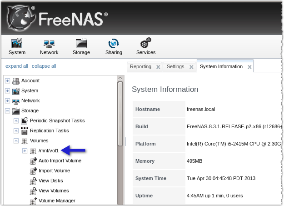Screen dimensions: 284x206
Task: Select the Sharing toolbar icon
Action: [114, 44]
